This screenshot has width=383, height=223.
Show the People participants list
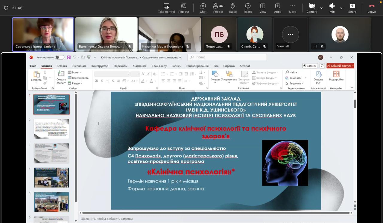pos(218,8)
